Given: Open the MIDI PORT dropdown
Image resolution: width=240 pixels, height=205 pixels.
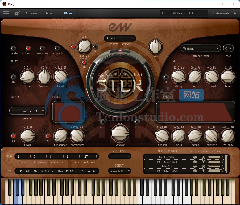Looking at the screenshot, I should click(119, 156).
